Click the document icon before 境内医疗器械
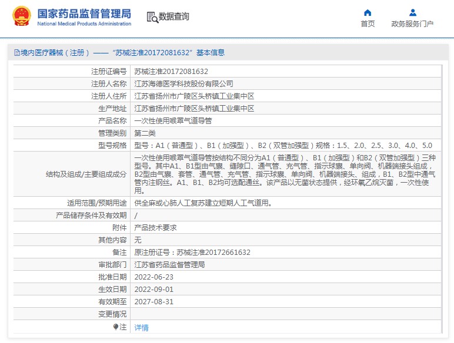 pos(16,53)
